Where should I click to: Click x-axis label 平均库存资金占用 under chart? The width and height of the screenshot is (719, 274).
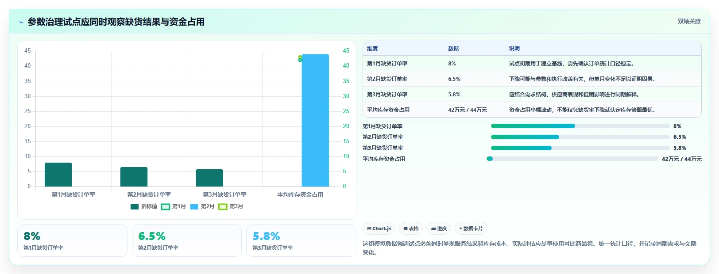click(x=300, y=194)
